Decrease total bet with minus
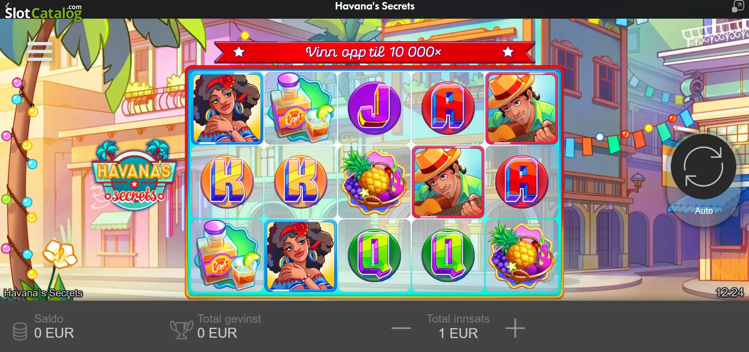 [x=401, y=328]
